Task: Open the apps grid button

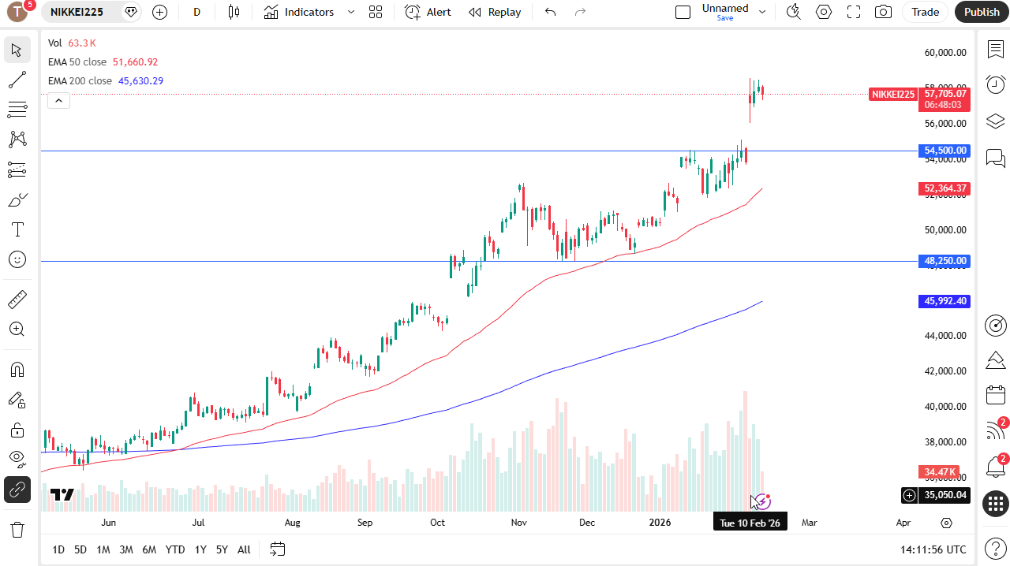Action: (x=995, y=503)
